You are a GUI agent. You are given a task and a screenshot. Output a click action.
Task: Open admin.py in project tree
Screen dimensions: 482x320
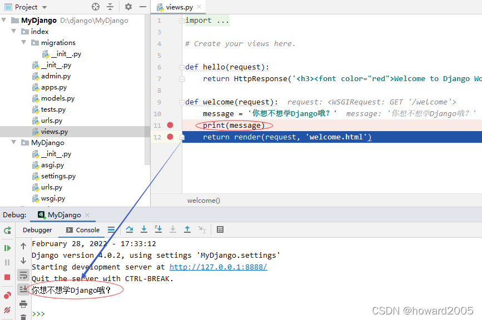pos(52,76)
